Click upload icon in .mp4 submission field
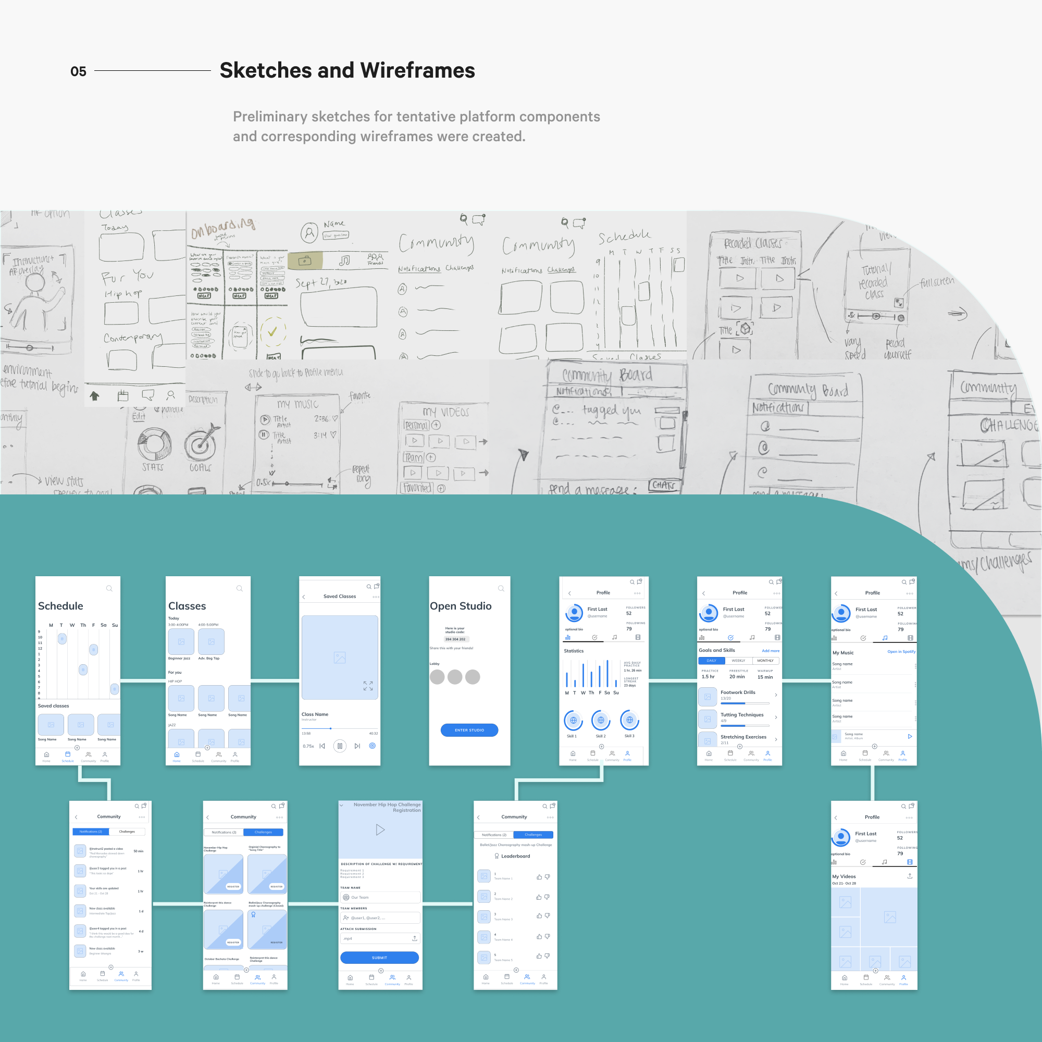This screenshot has width=1042, height=1042. tap(414, 938)
